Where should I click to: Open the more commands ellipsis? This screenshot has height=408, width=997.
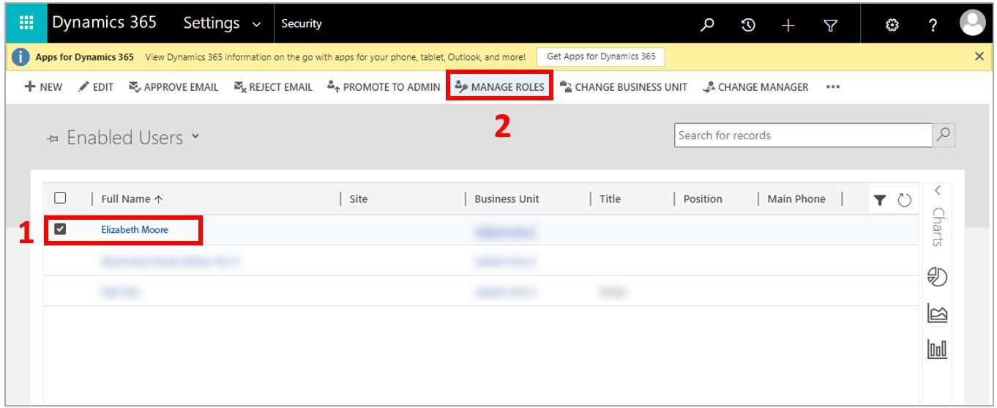[x=833, y=86]
